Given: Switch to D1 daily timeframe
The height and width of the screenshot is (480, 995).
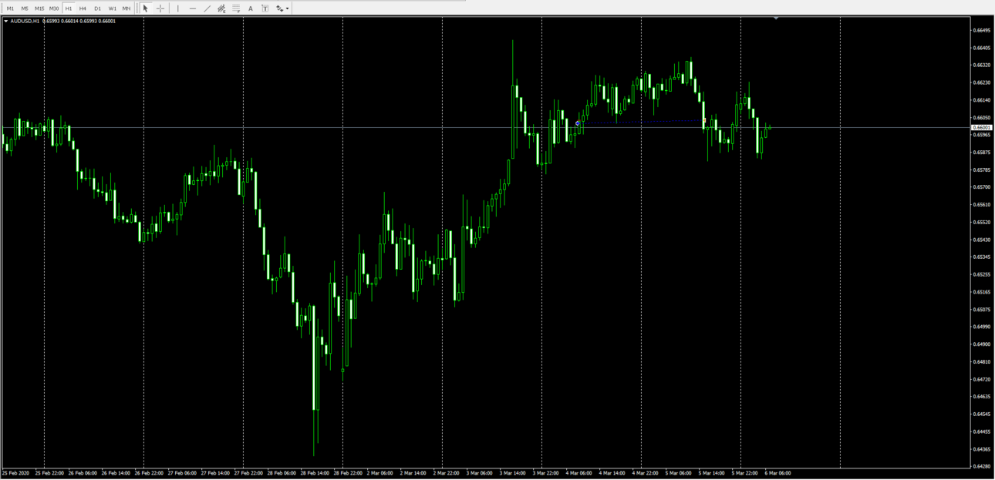Looking at the screenshot, I should (97, 8).
